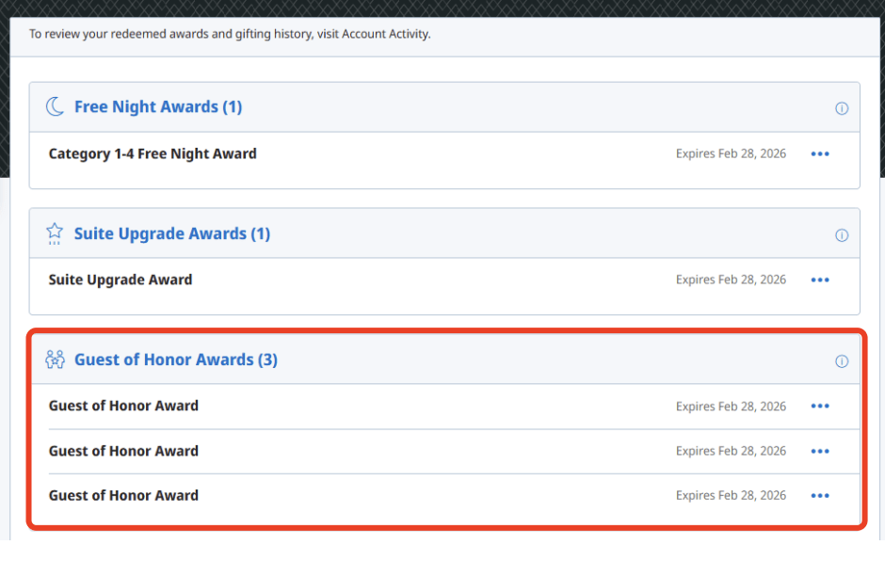Open info for Free Night Awards
Image resolution: width=885 pixels, height=561 pixels.
point(842,108)
